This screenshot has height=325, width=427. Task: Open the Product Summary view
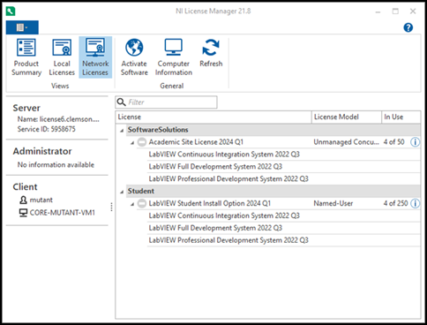(x=26, y=57)
